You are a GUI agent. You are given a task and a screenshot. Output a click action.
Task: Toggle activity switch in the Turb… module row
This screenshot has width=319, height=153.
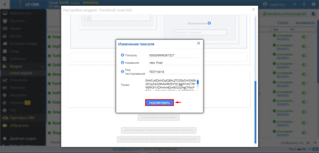[305, 55]
